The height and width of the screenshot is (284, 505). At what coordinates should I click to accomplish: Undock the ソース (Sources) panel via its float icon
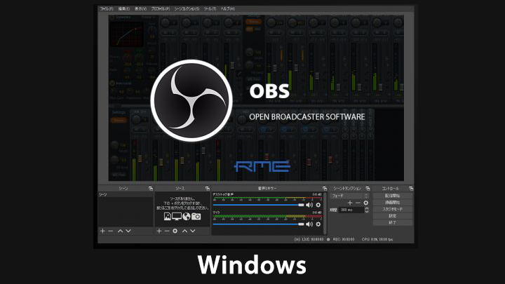click(207, 189)
